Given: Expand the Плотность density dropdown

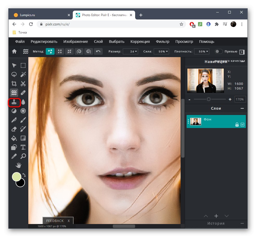Looking at the screenshot, I should (x=202, y=51).
